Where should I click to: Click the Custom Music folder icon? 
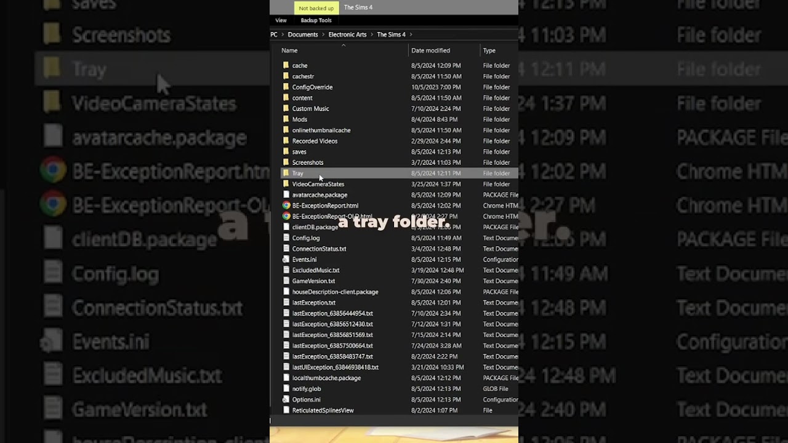(x=286, y=108)
